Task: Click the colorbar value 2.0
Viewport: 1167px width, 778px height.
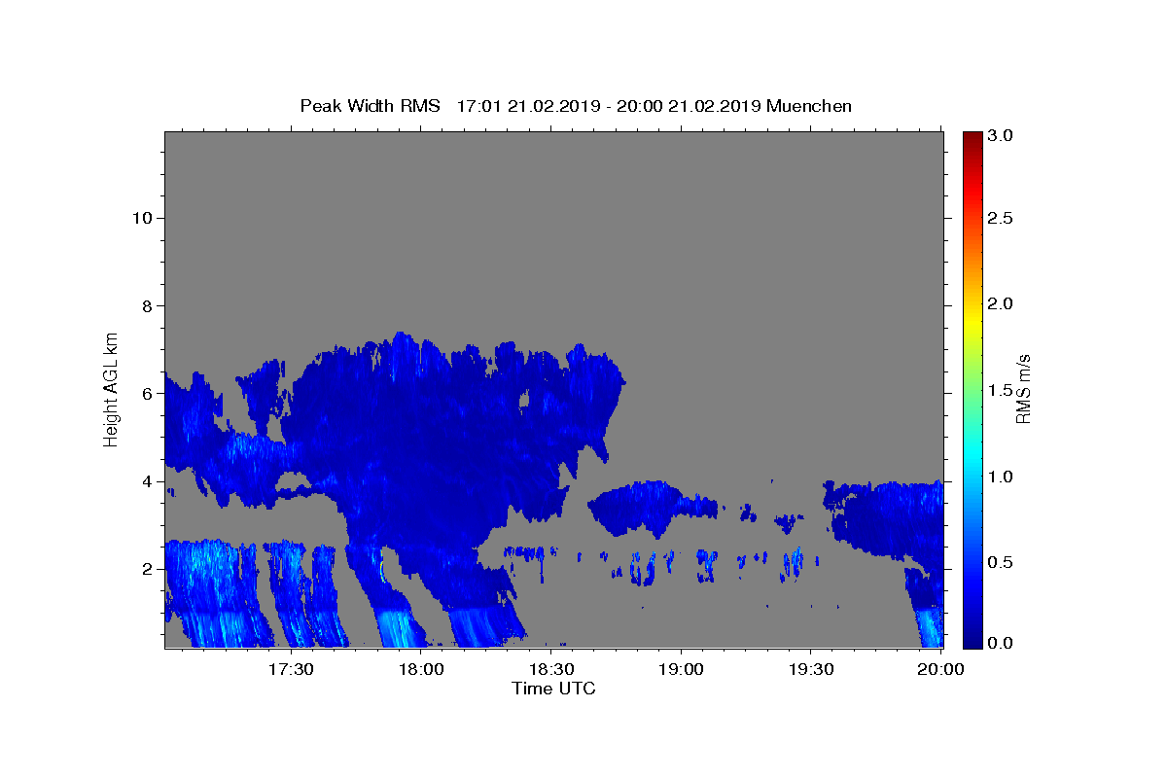Action: (x=1001, y=303)
